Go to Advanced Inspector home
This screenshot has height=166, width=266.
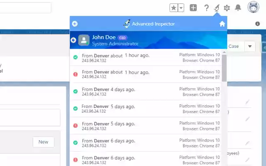click(222, 24)
